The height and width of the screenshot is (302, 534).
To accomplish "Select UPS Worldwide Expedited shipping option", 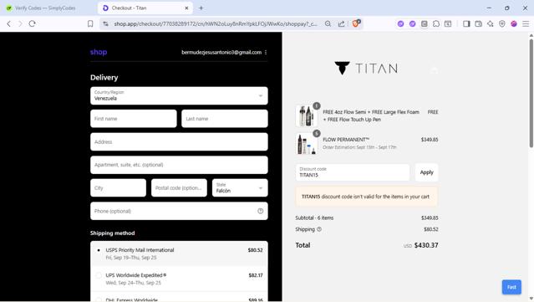I will pos(179,279).
